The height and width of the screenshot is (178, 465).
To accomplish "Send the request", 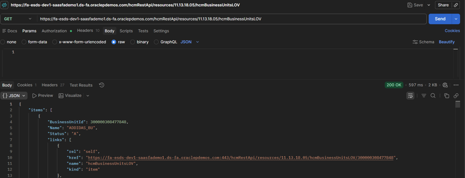I will click(440, 19).
